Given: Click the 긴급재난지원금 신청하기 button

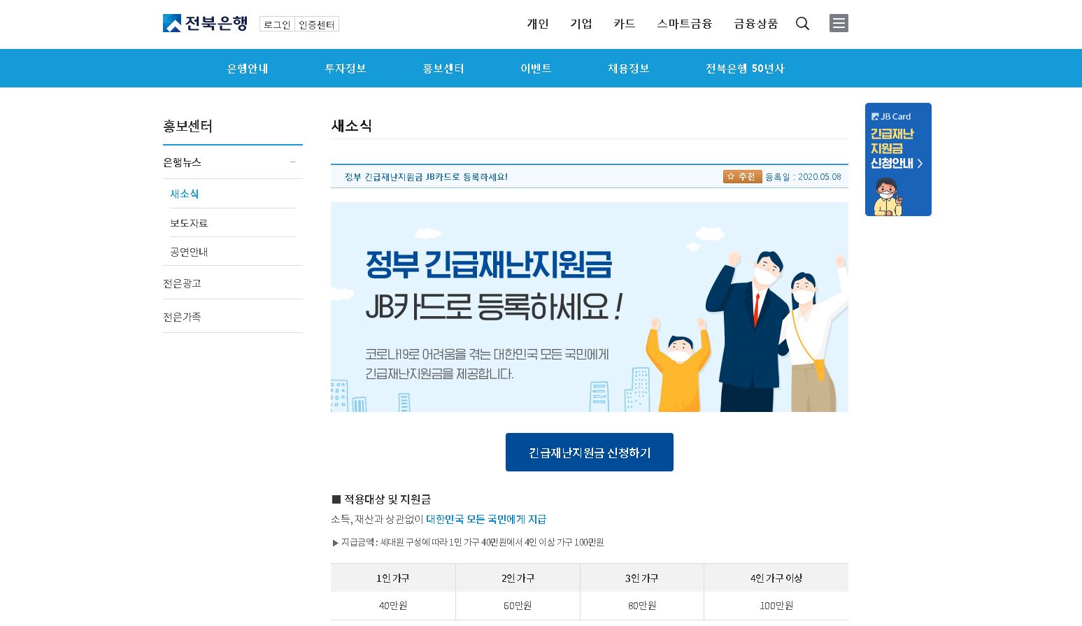Looking at the screenshot, I should click(x=590, y=453).
